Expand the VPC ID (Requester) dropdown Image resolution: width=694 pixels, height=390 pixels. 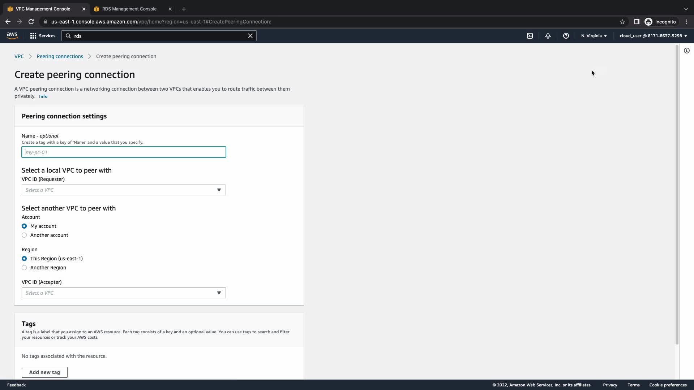[x=124, y=190]
